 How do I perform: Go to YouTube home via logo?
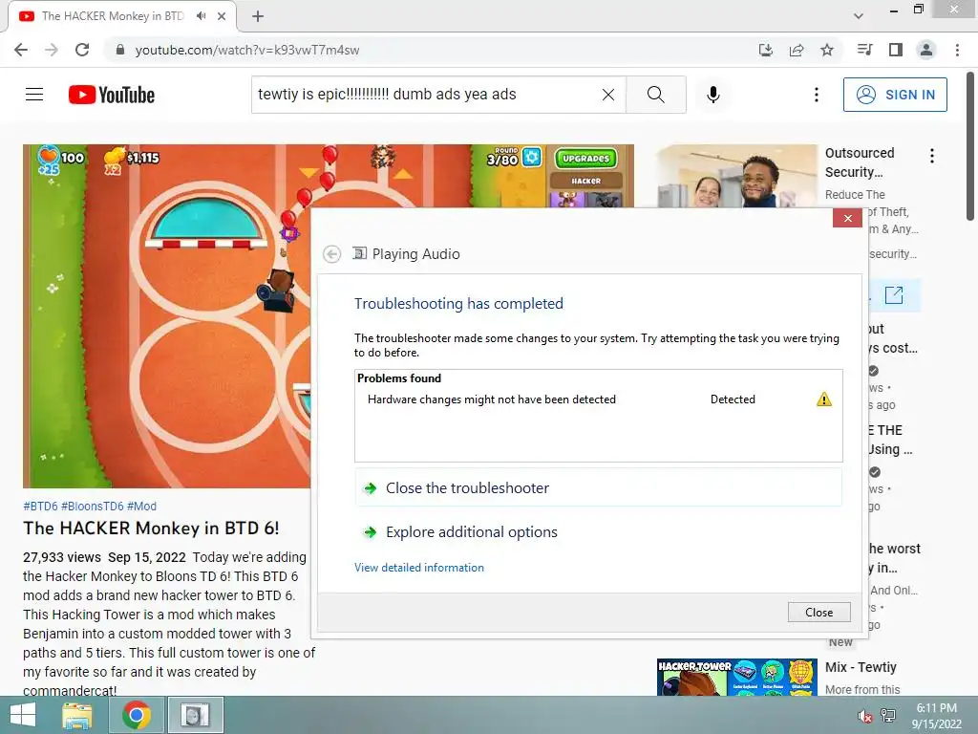(x=112, y=95)
